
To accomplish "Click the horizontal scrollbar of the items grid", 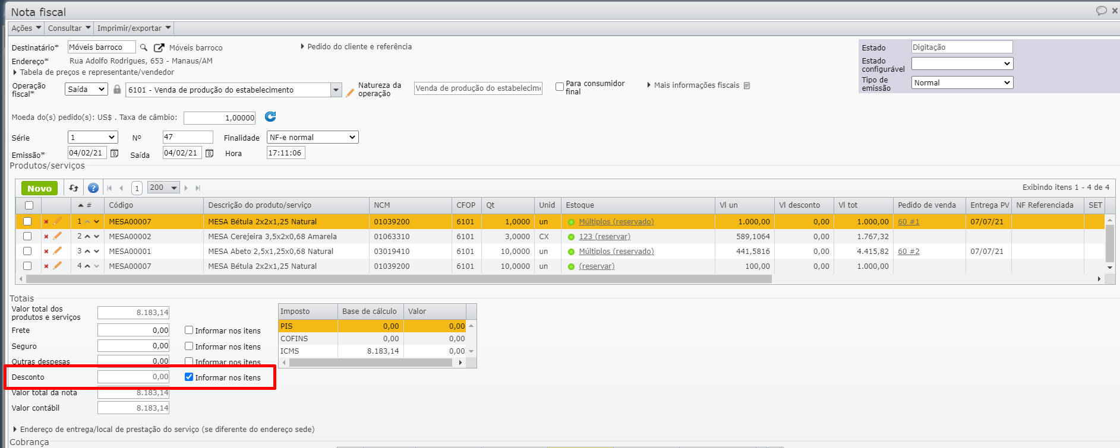I will [398, 279].
